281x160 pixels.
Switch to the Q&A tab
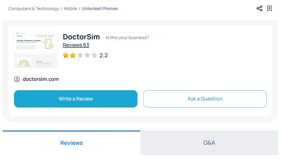coord(209,143)
